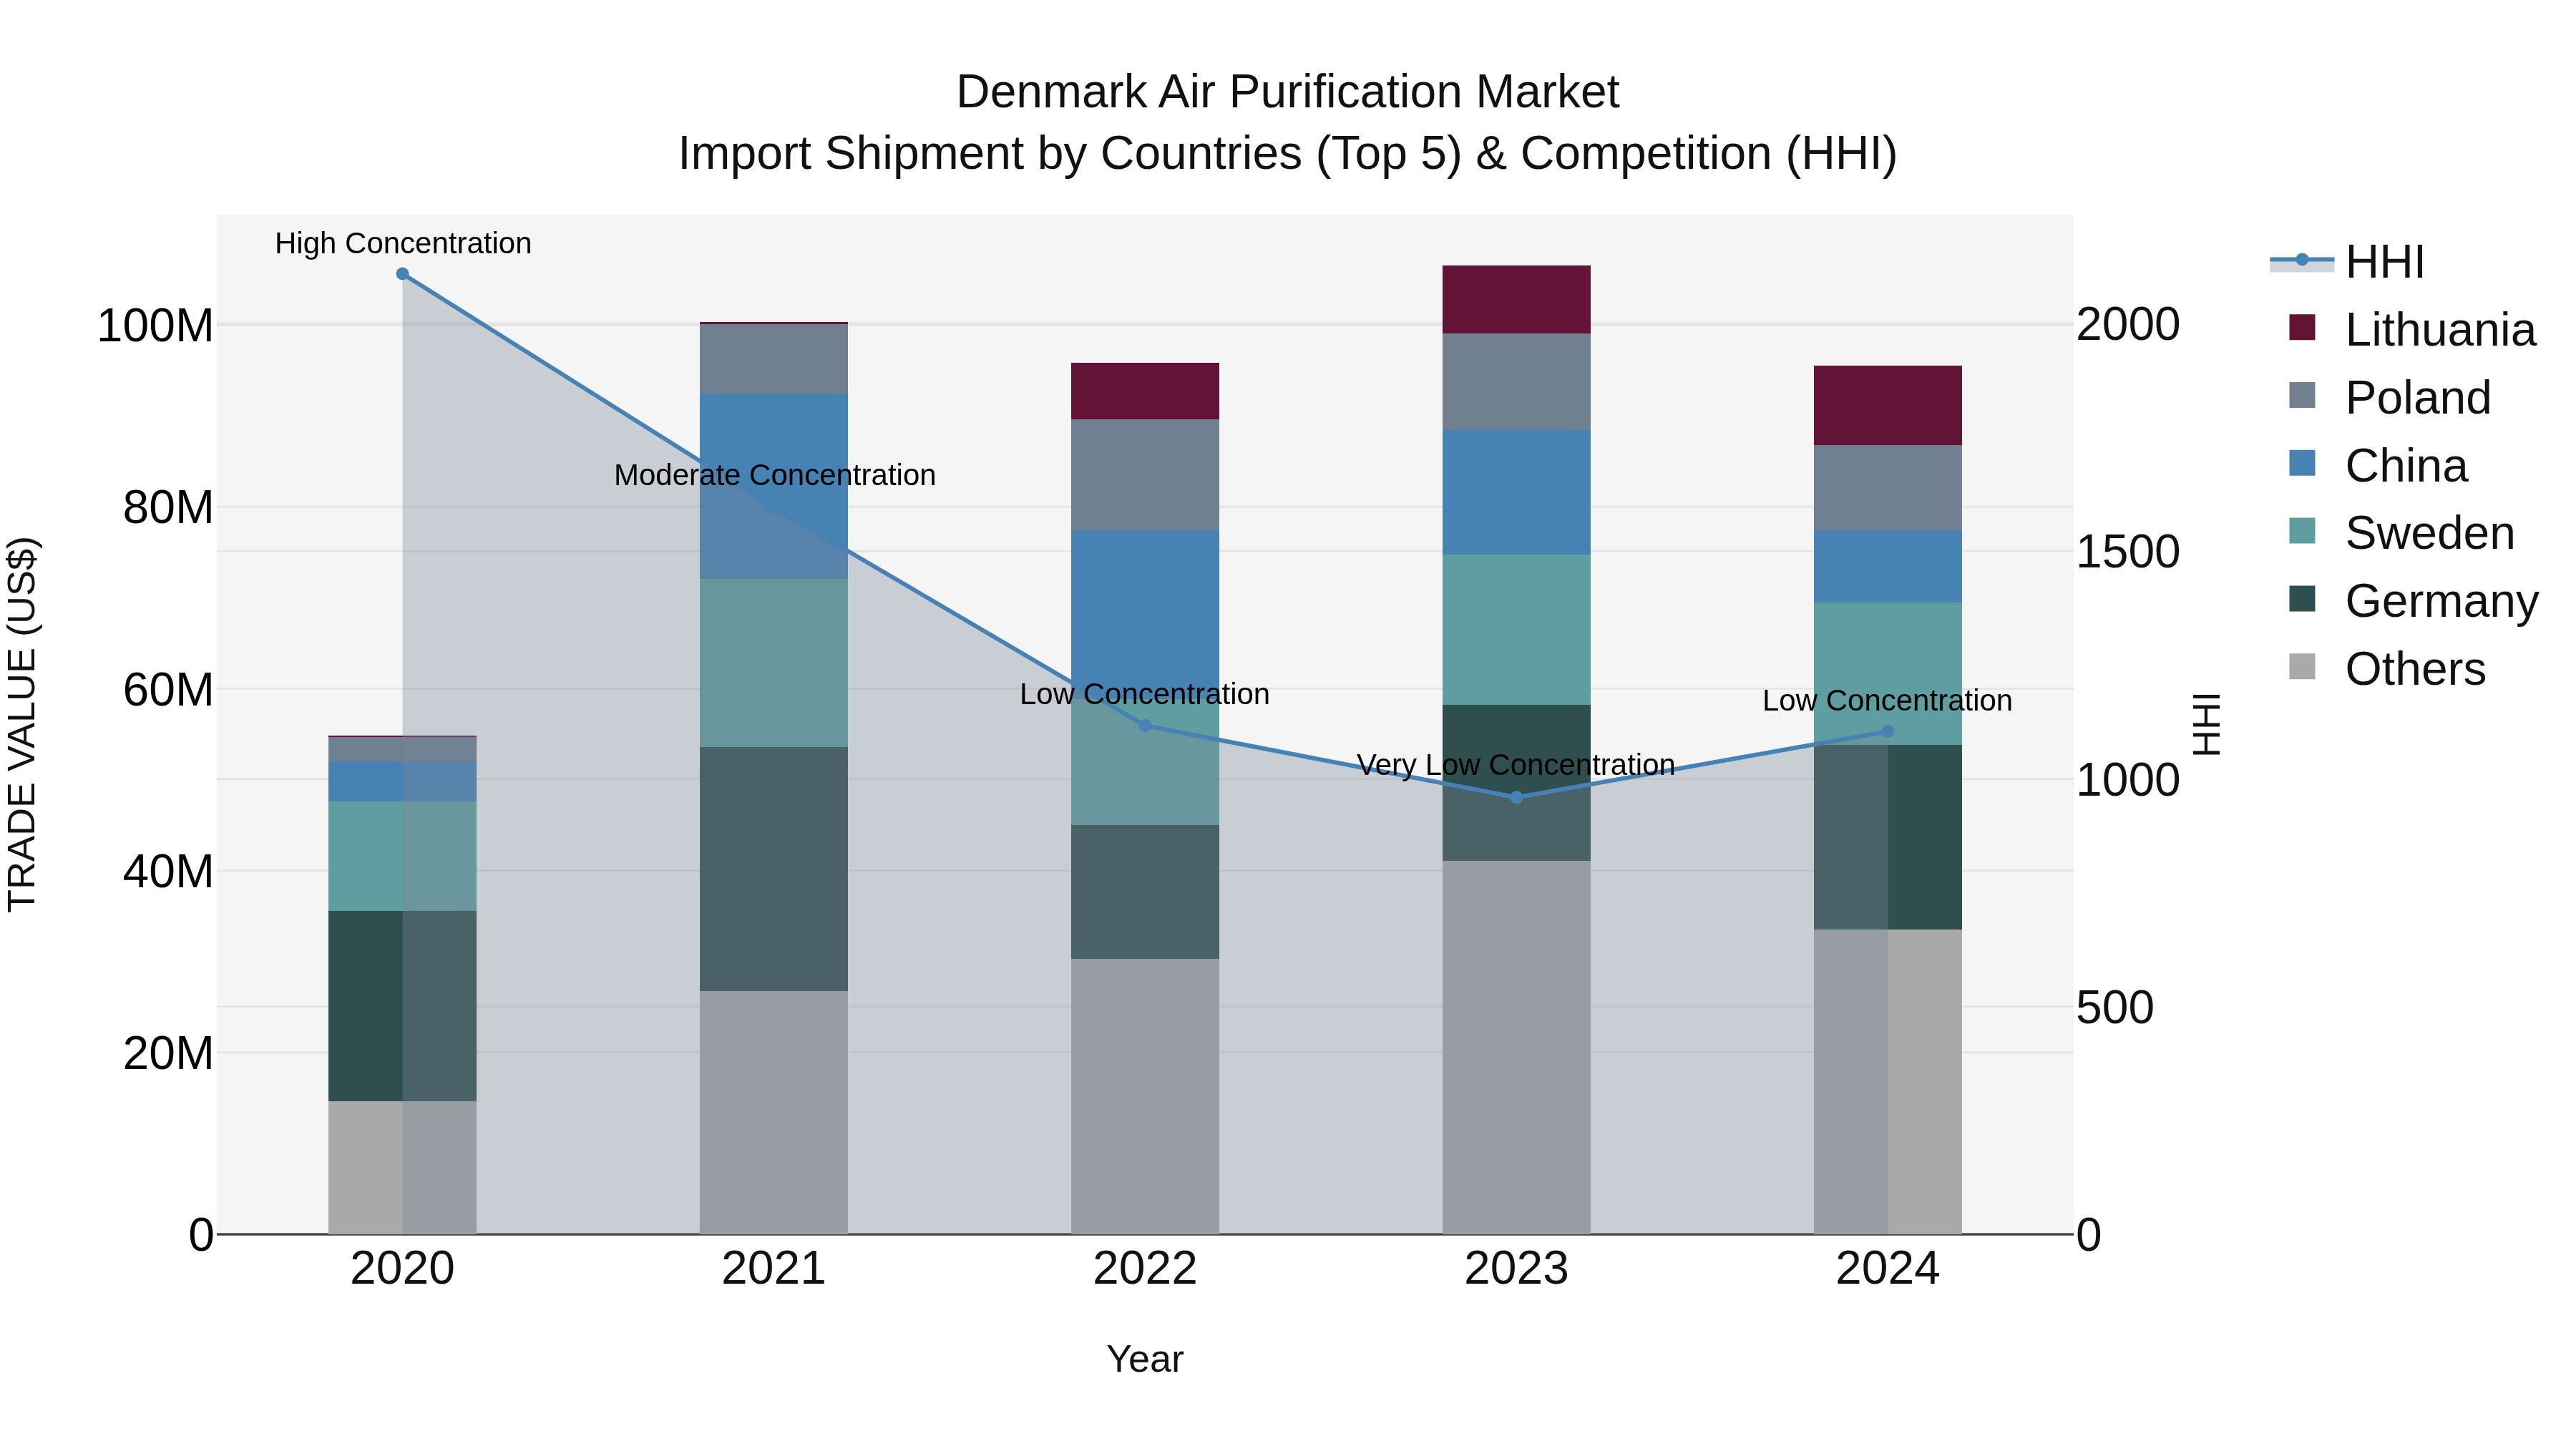Click the HHI line marker for 2022
Screen dimensions: 2576x1449
[1145, 726]
